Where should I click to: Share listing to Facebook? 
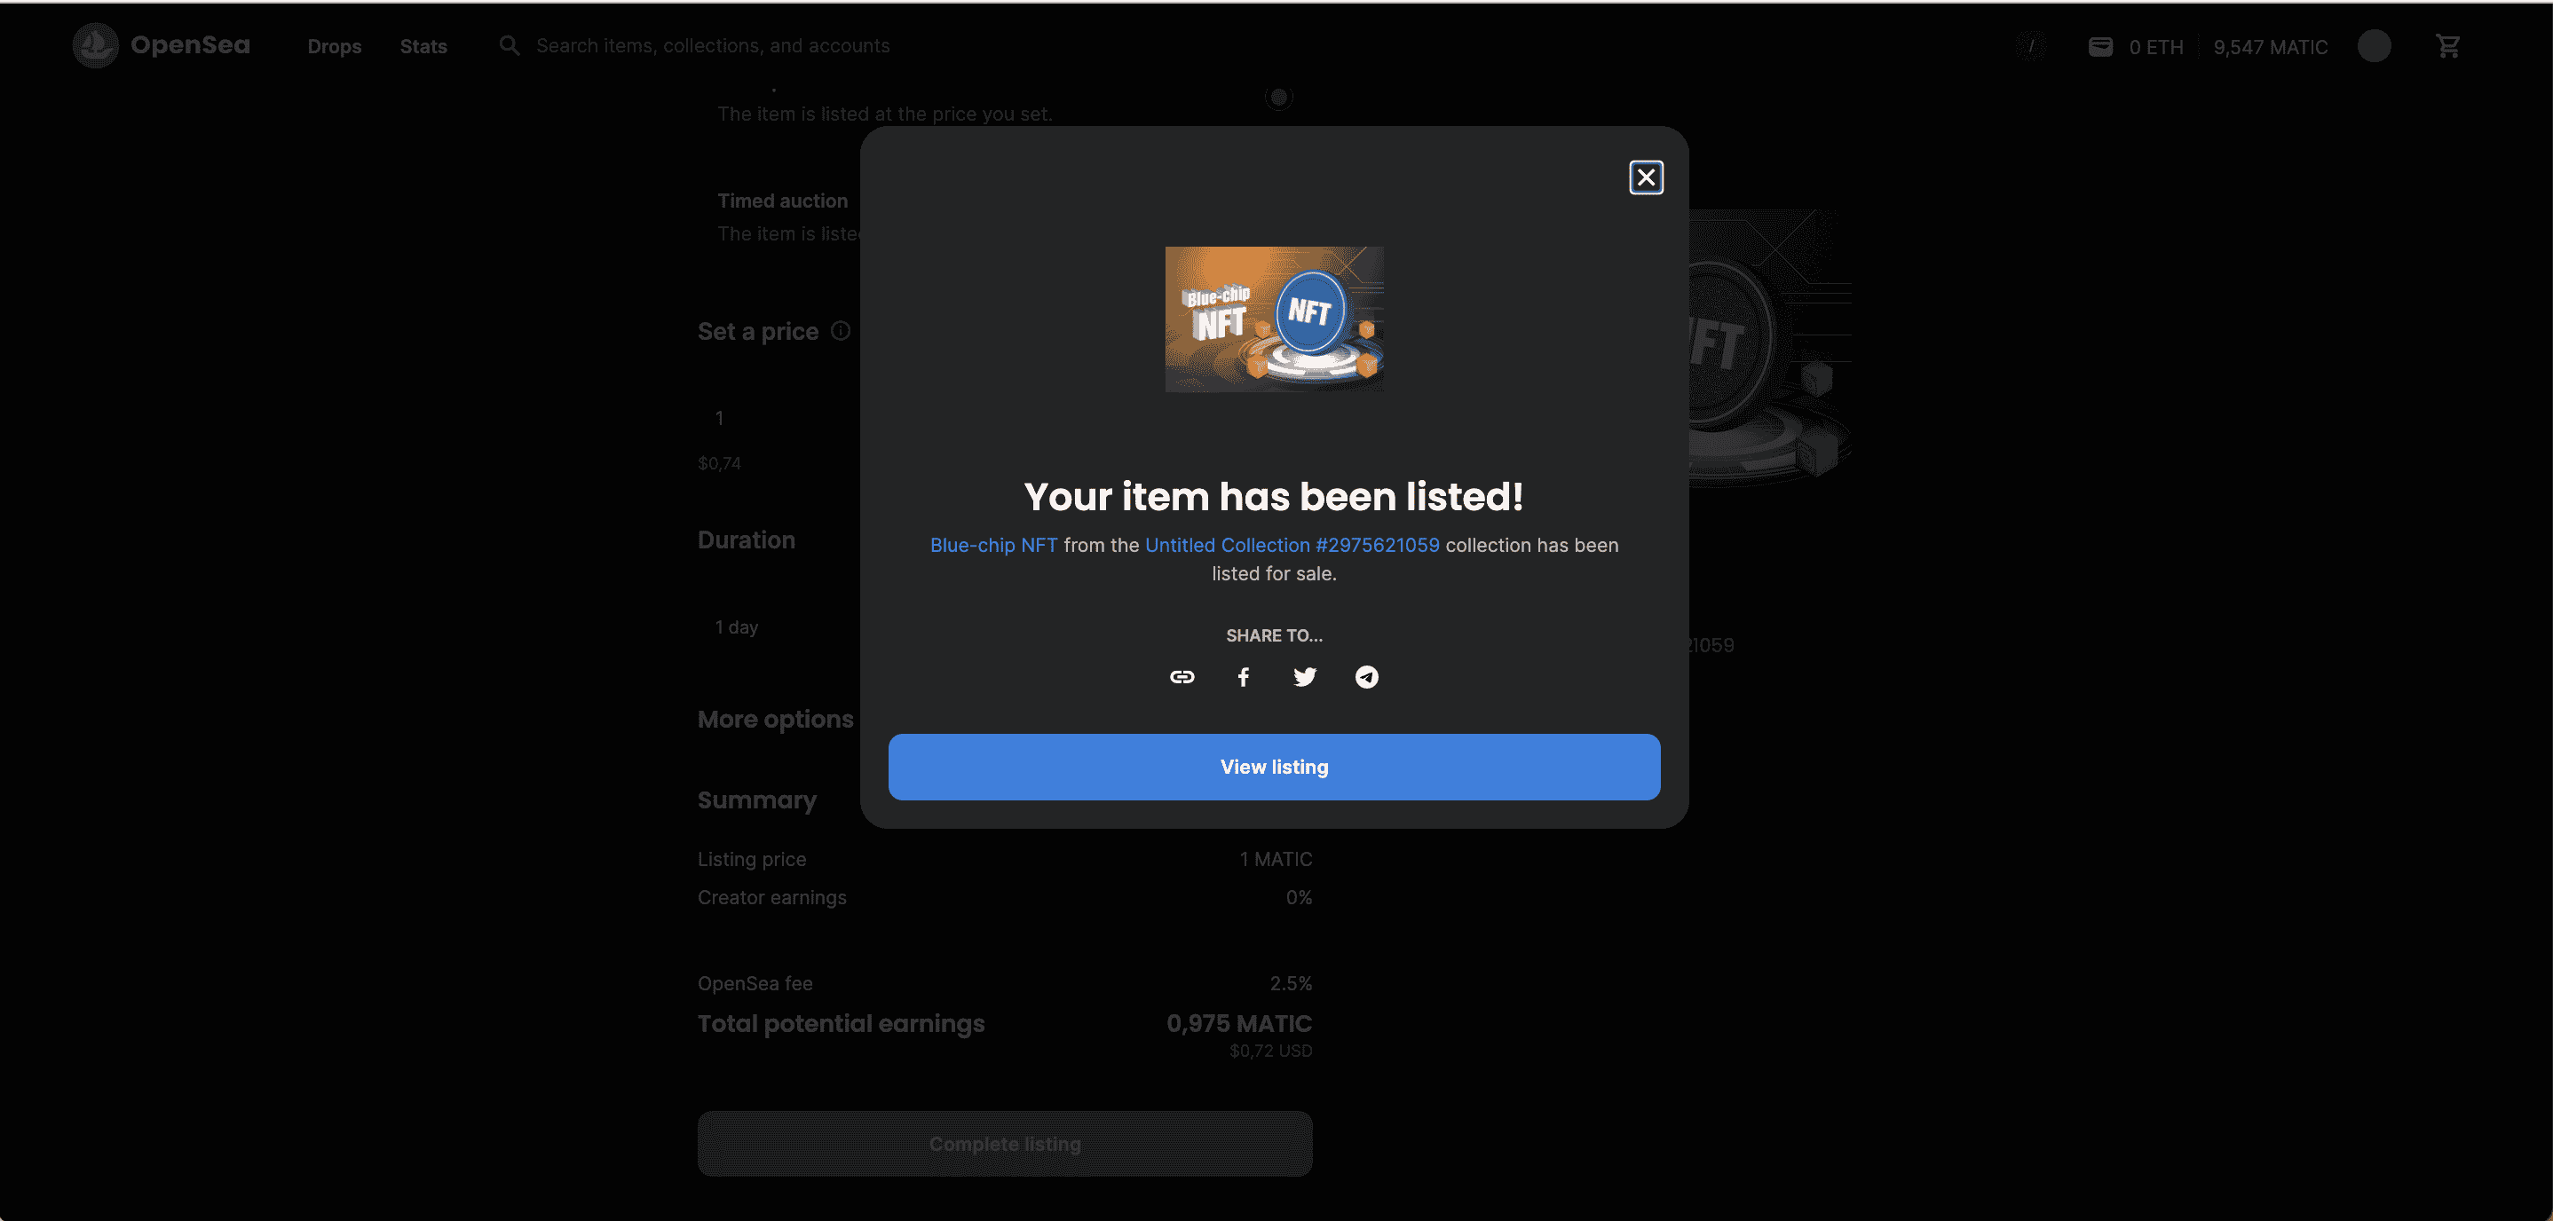pos(1243,677)
